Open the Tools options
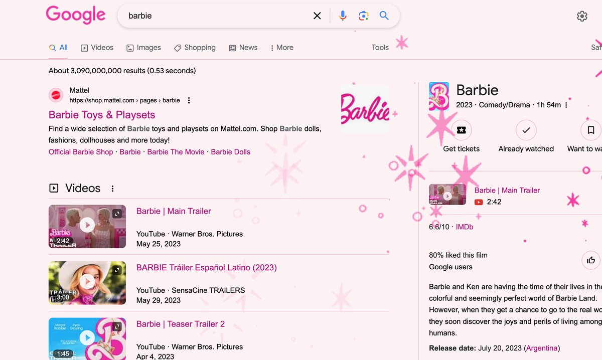The image size is (602, 360). tap(380, 48)
